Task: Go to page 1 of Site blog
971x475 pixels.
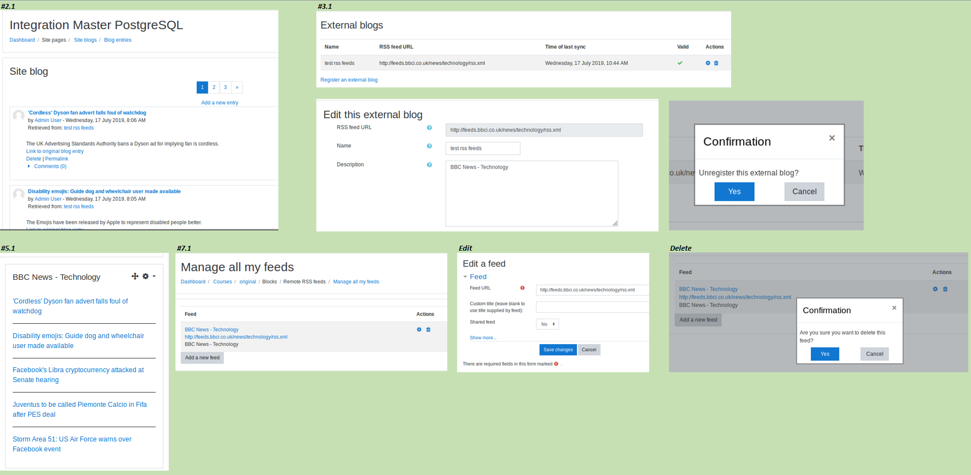Action: point(202,87)
